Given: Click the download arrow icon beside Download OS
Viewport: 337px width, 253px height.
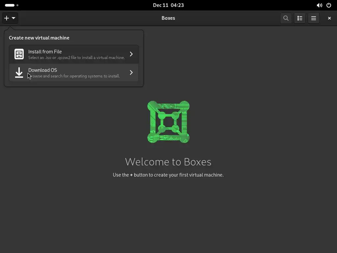Looking at the screenshot, I should 19,72.
